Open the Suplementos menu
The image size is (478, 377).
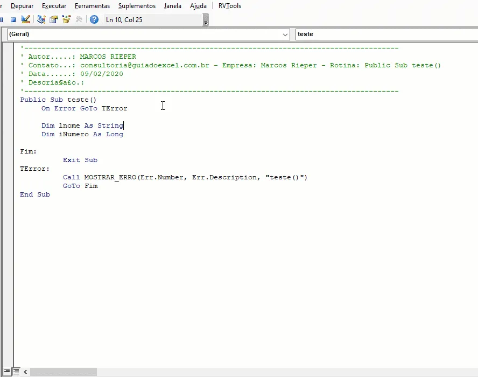(137, 6)
